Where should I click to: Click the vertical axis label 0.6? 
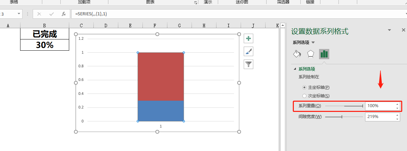81,80
